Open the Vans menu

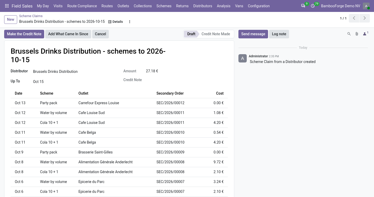tap(239, 6)
